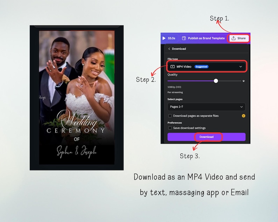Select the wedding invitation video preview

point(77,98)
